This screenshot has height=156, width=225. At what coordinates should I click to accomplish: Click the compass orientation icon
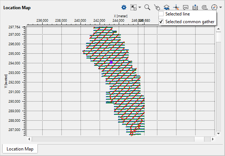214,7
